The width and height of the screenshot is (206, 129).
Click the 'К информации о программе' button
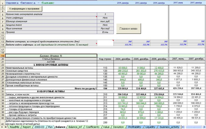pyautogui.click(x=24, y=9)
